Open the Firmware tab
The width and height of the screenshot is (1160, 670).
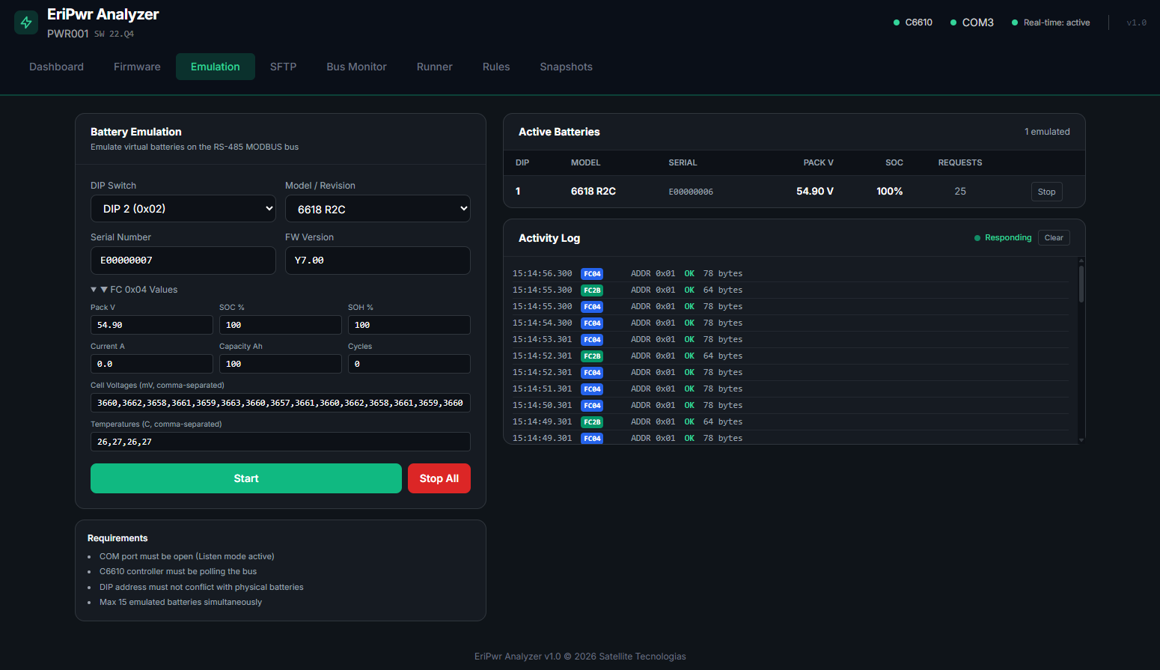[137, 67]
